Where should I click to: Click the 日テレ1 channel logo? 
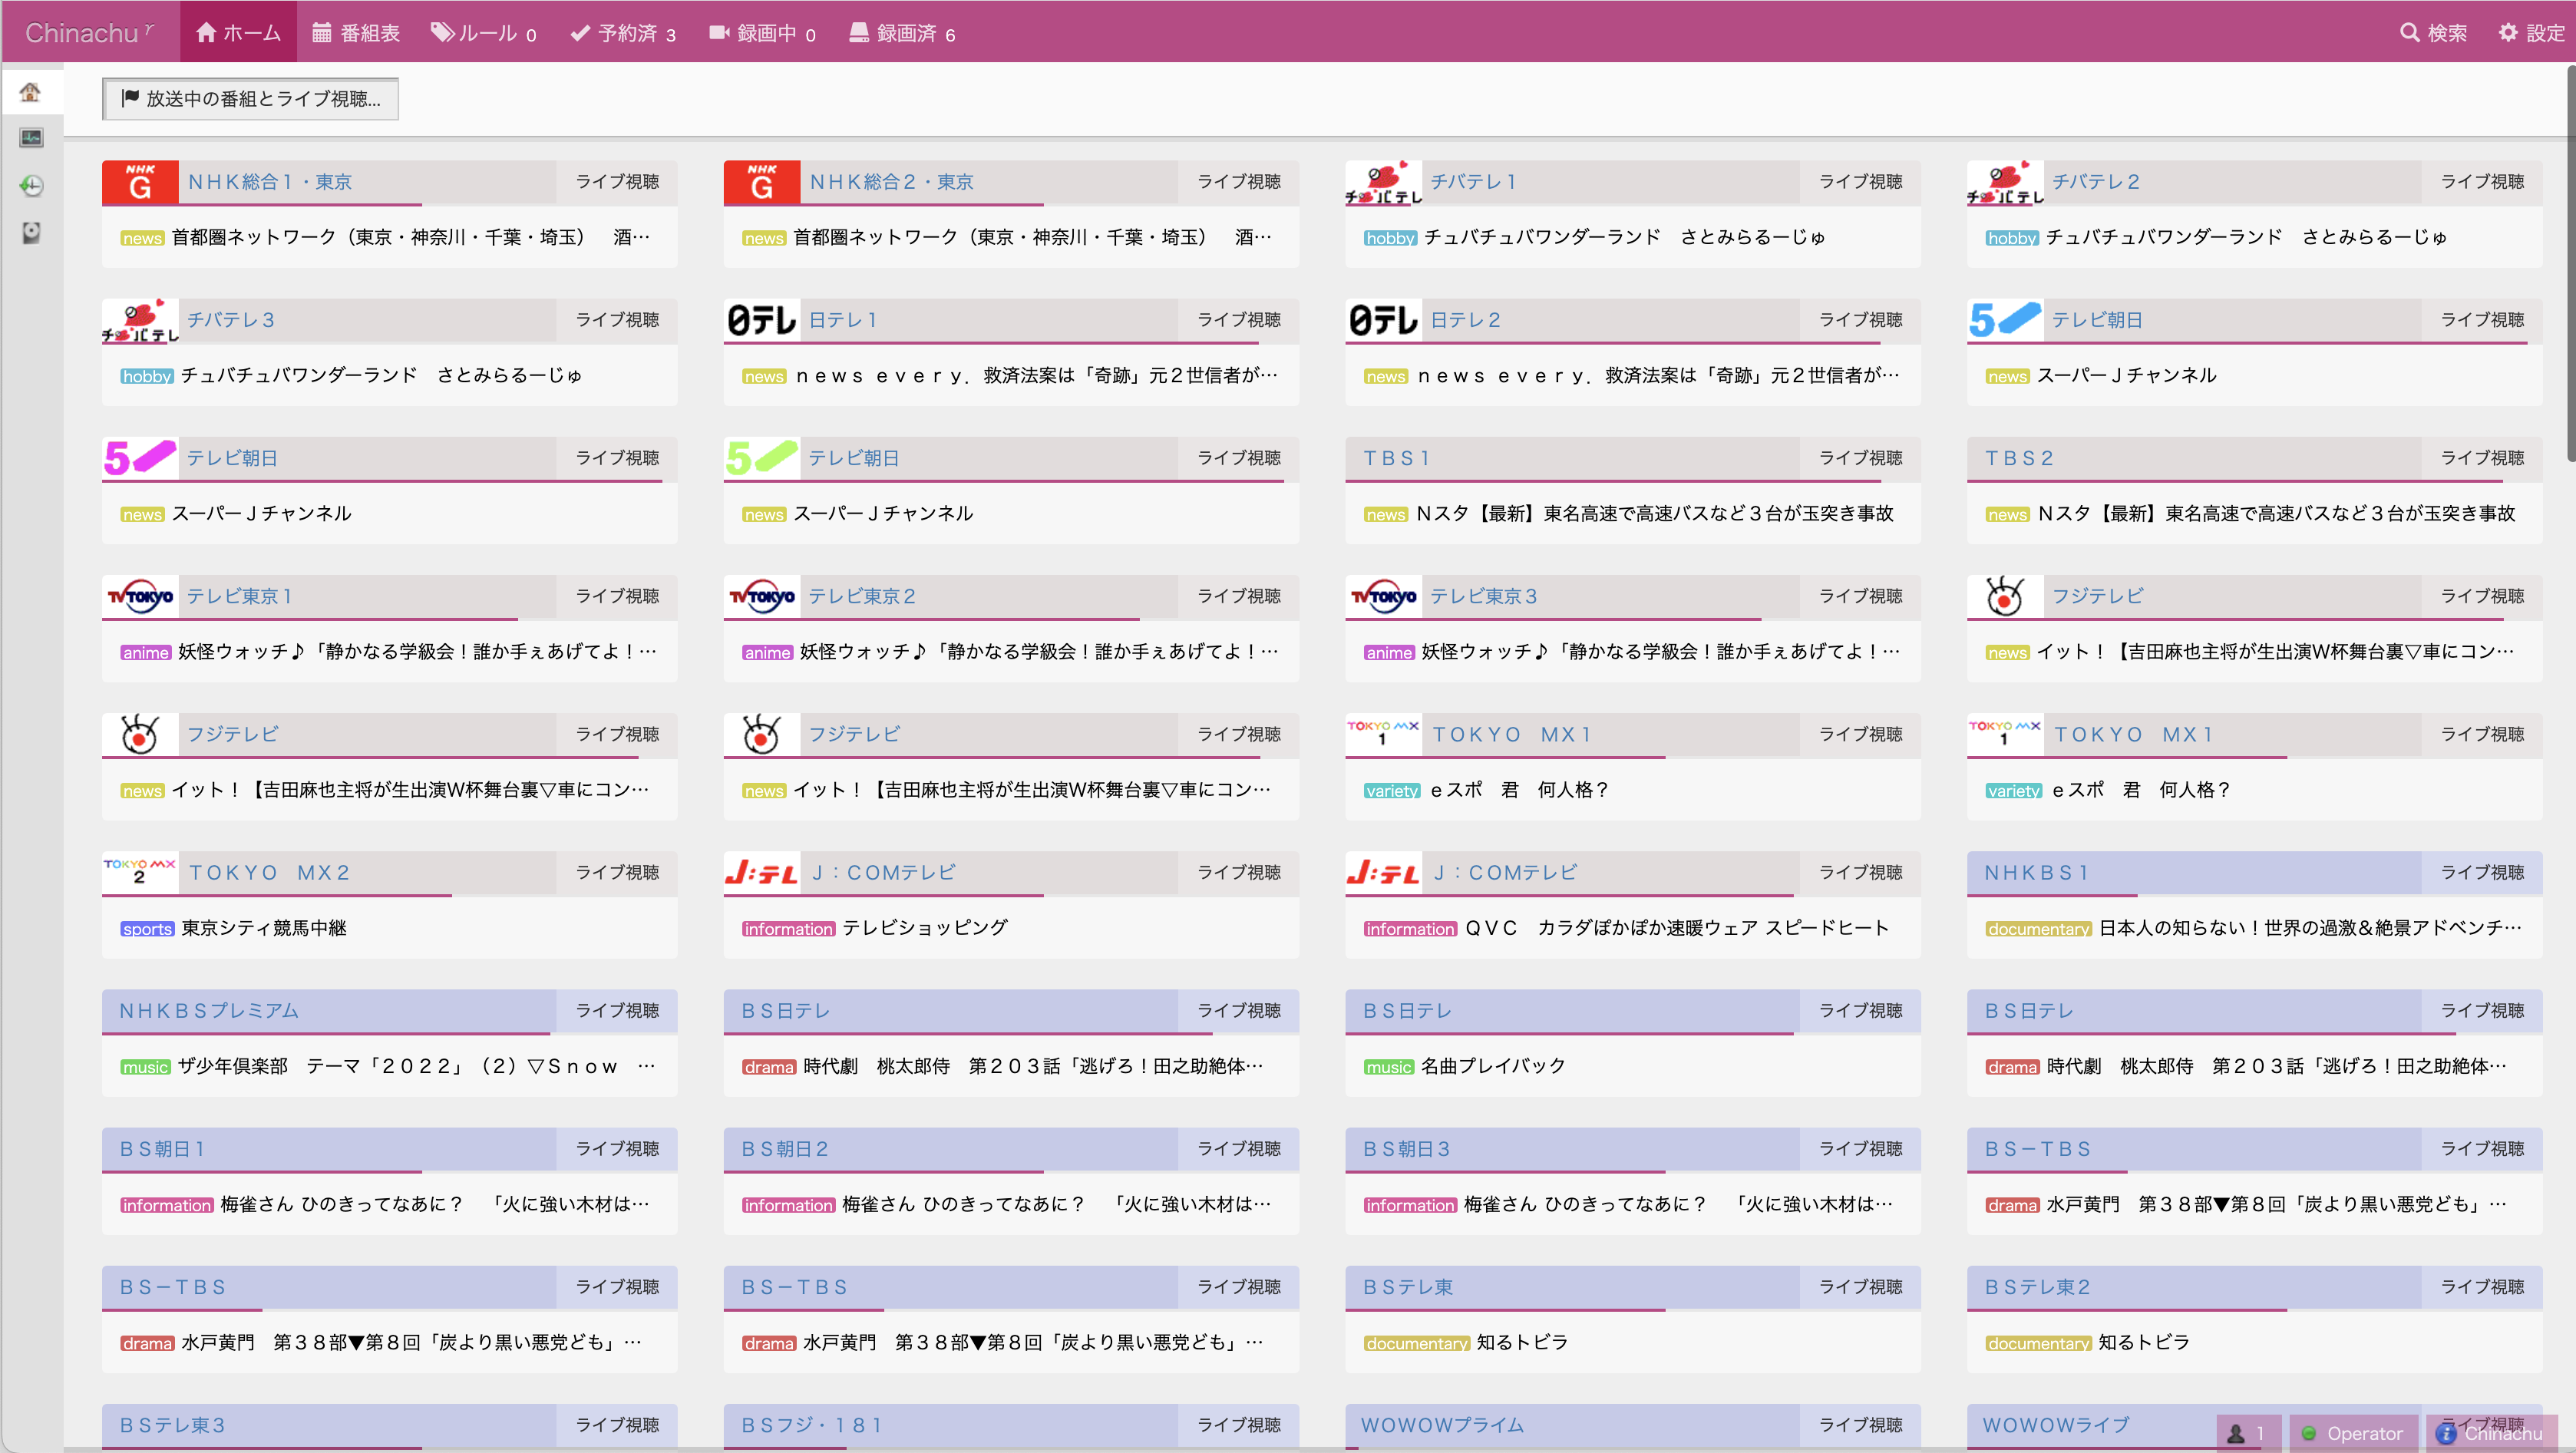(762, 320)
